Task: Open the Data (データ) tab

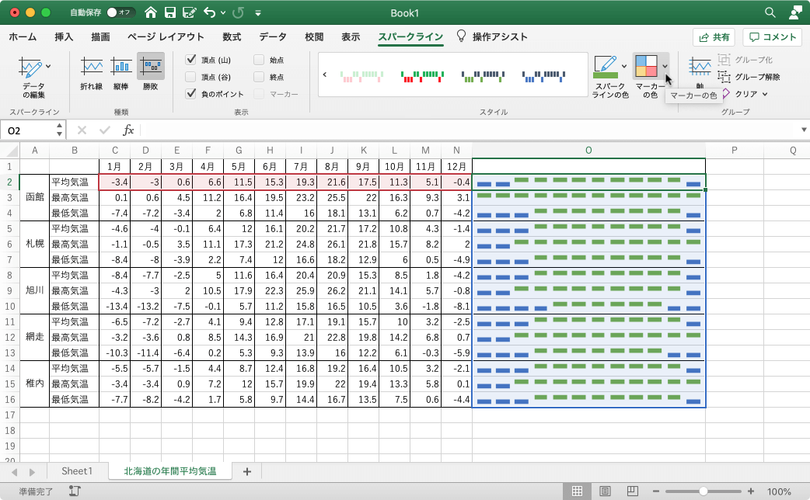Action: pyautogui.click(x=273, y=36)
